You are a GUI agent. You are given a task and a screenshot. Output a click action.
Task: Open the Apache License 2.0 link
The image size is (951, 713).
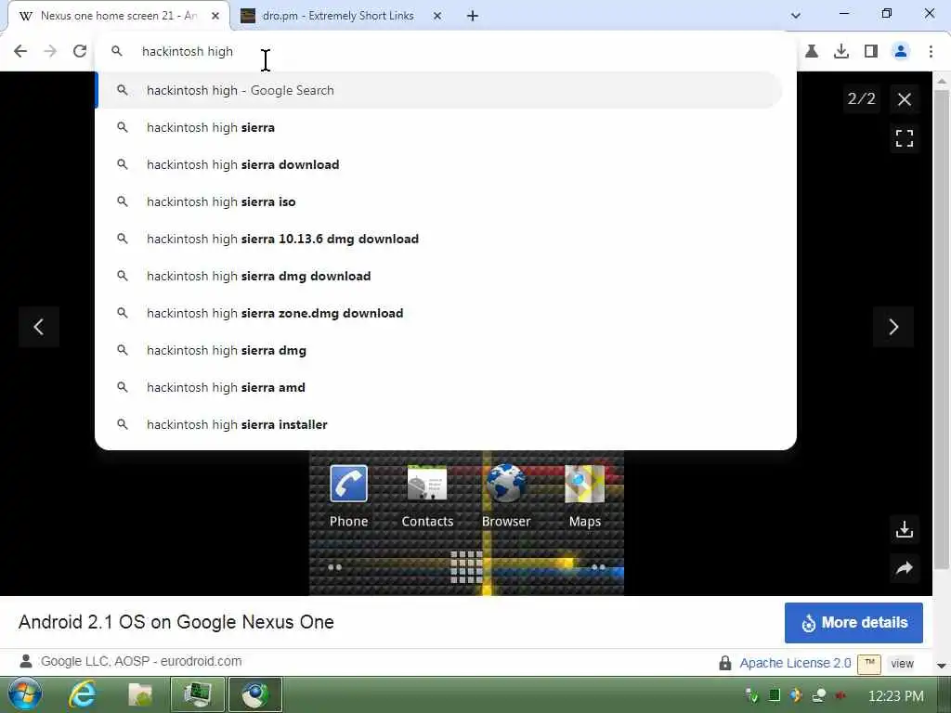[795, 663]
